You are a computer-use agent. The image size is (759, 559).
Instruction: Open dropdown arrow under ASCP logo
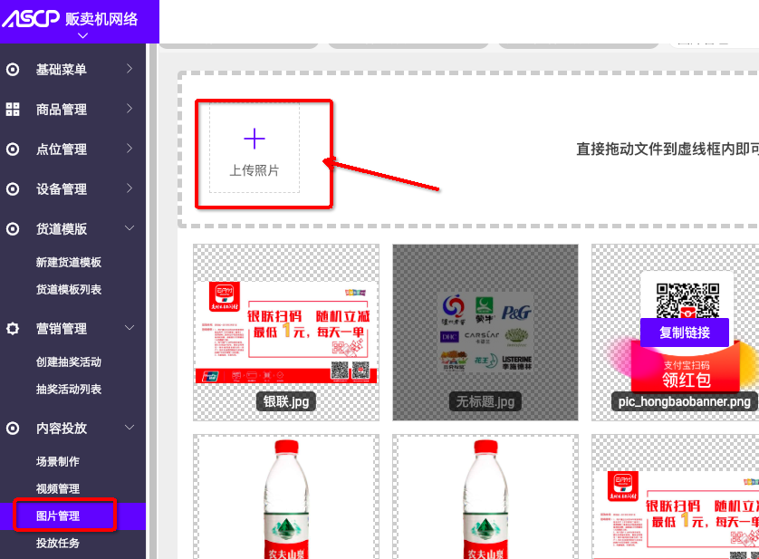pos(82,35)
